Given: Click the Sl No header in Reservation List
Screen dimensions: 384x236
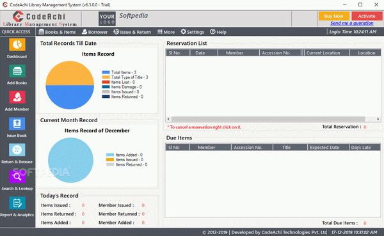Looking at the screenshot, I should click(x=178, y=53).
